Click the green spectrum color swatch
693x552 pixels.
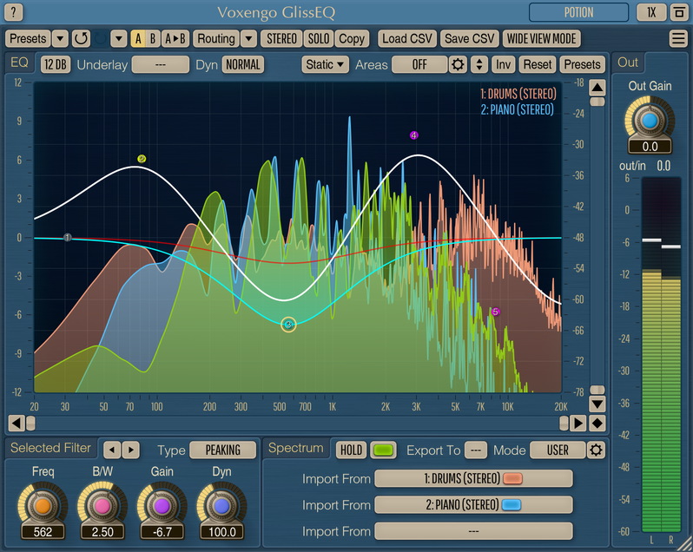(383, 450)
